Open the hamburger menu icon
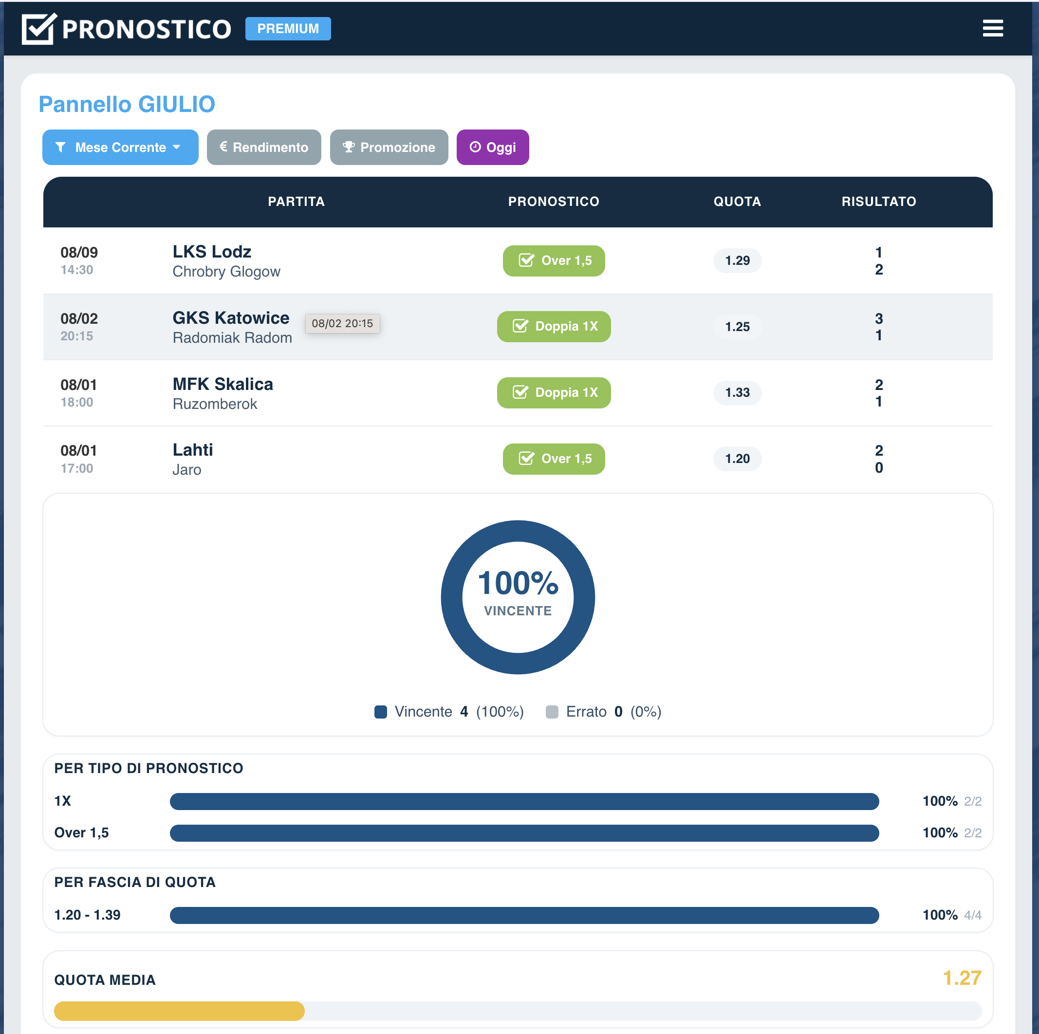 (992, 28)
